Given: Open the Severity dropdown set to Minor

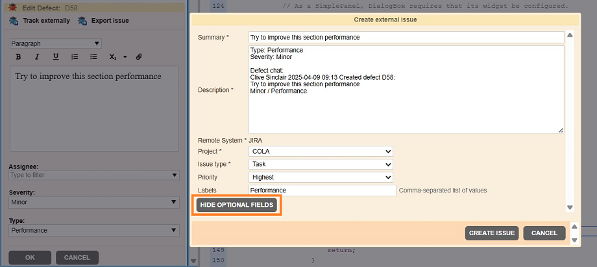Looking at the screenshot, I should click(94, 202).
